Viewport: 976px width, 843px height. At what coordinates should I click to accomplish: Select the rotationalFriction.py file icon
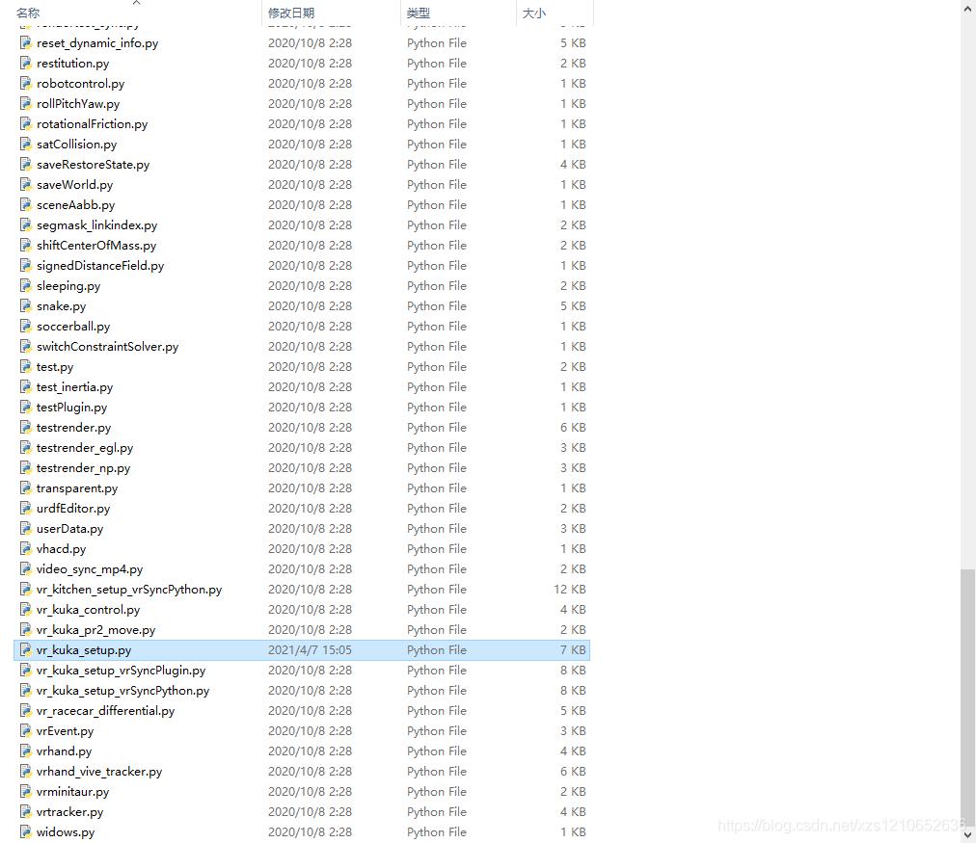(25, 123)
